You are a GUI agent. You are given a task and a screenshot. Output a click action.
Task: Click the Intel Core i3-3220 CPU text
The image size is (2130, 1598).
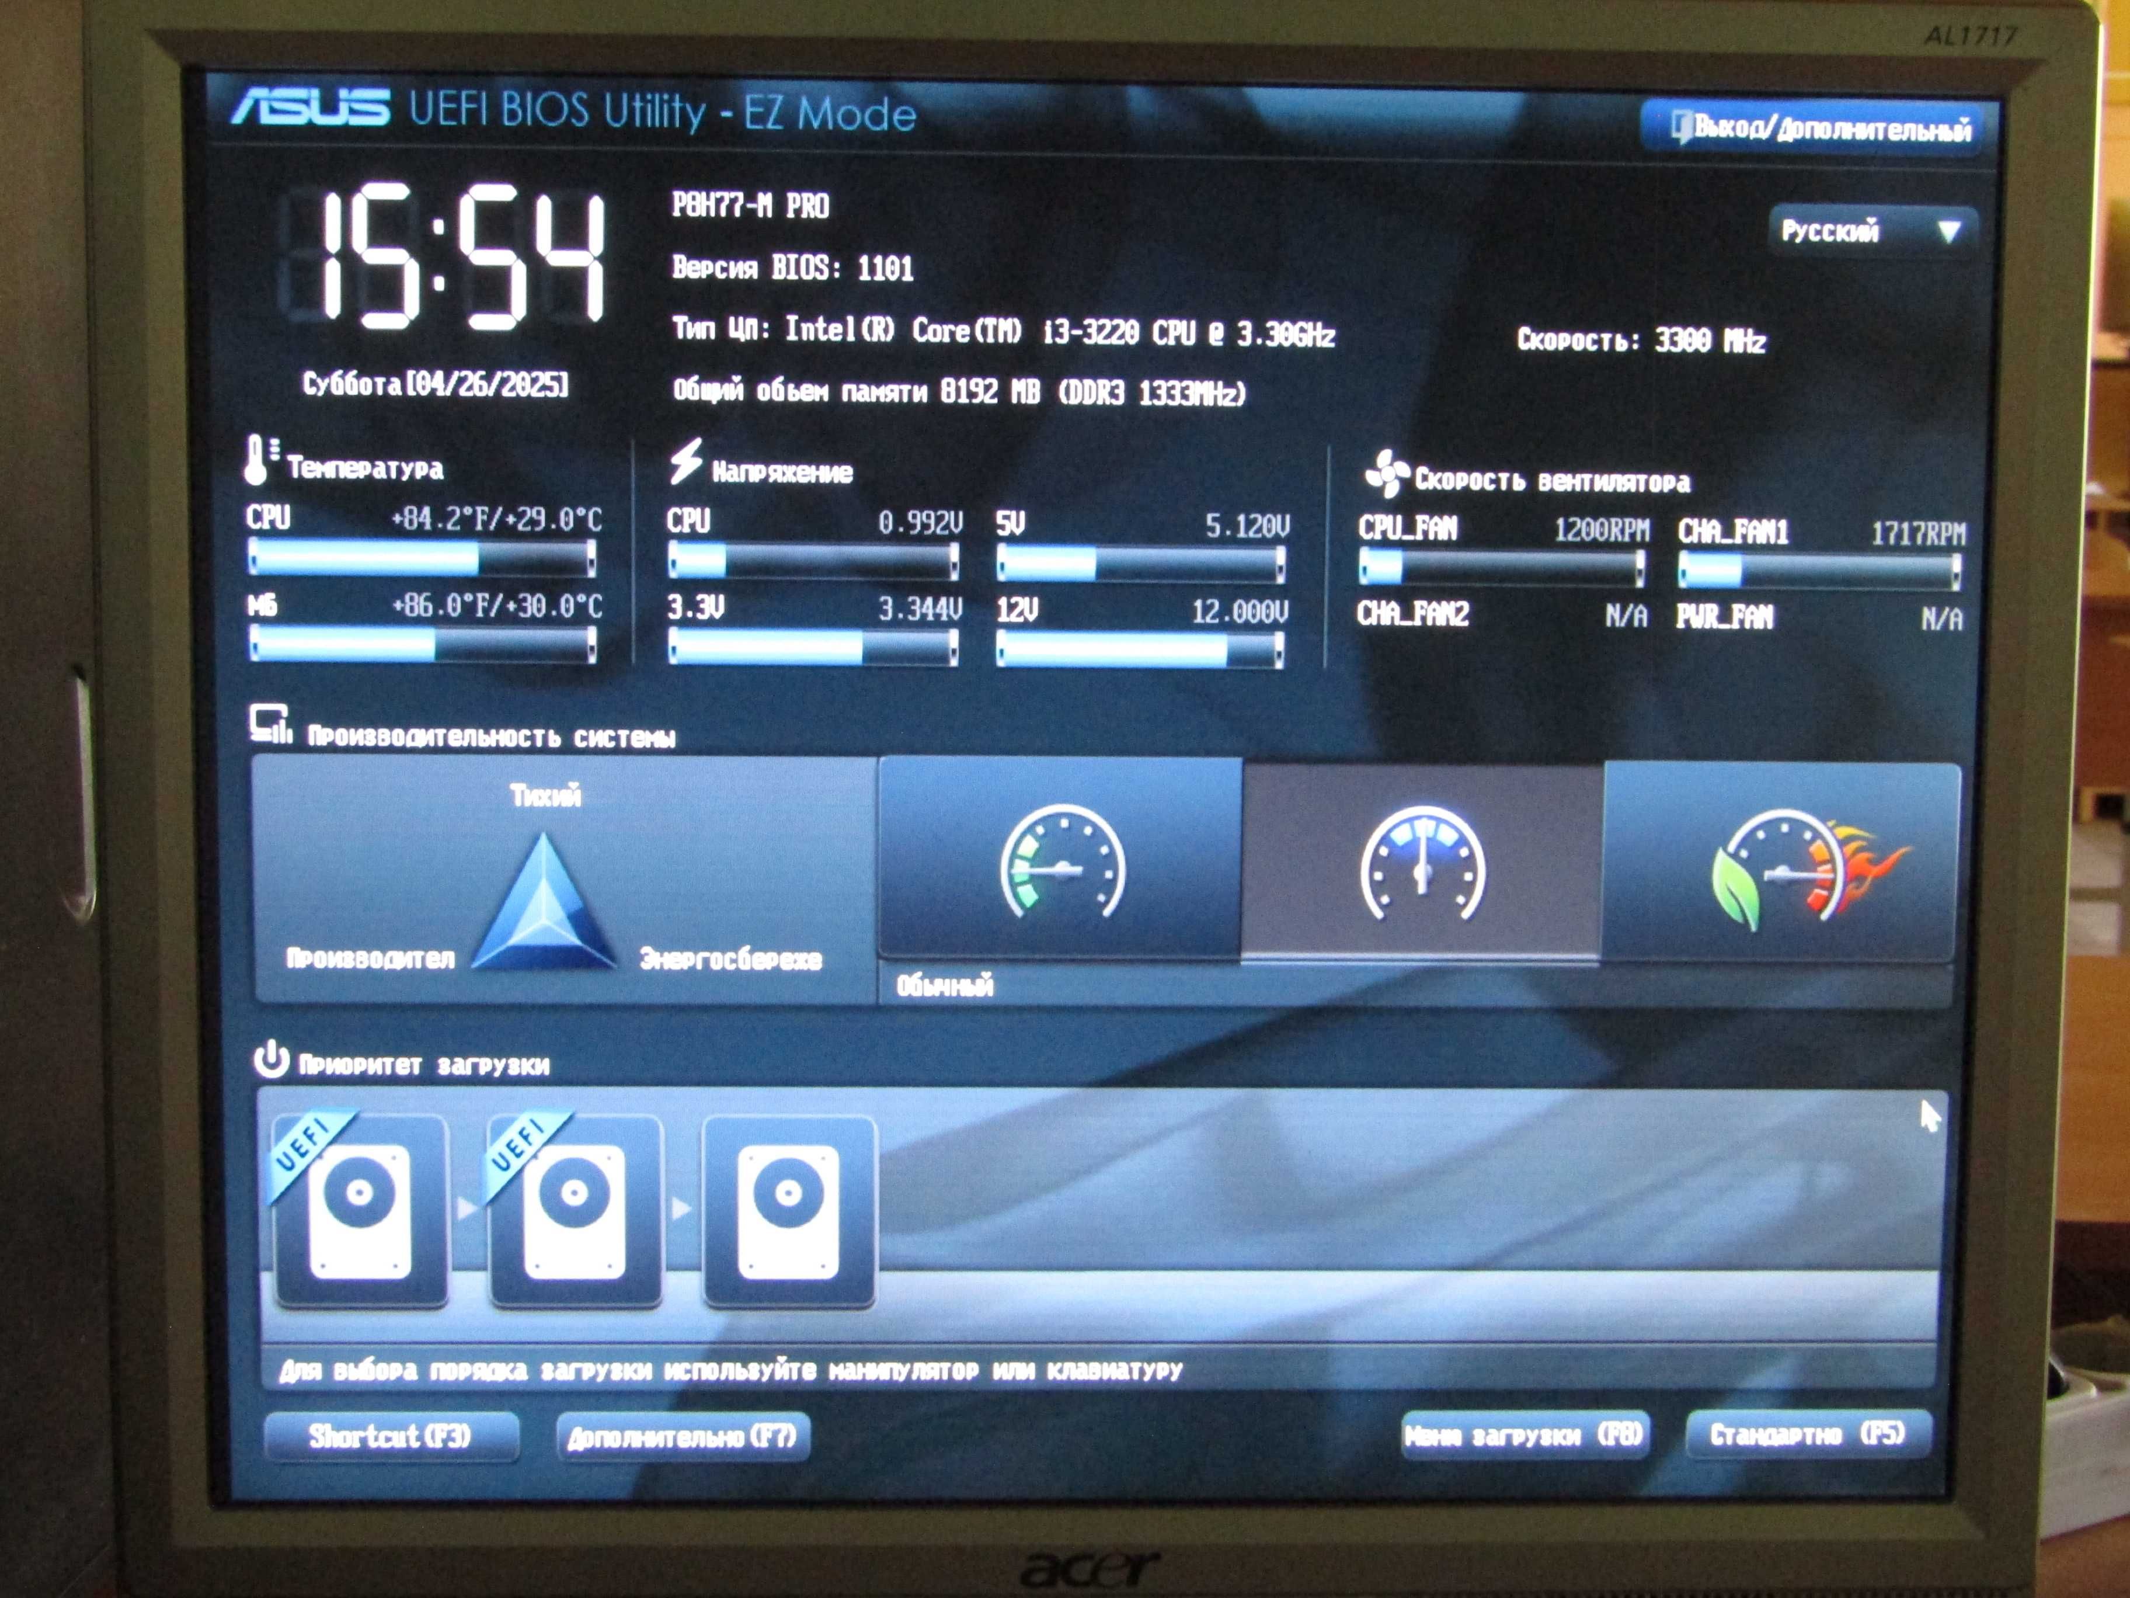[1003, 331]
